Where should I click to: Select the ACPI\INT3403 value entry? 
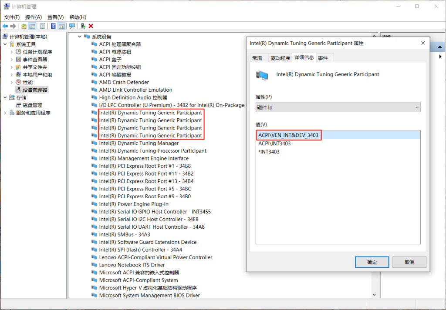tap(274, 143)
